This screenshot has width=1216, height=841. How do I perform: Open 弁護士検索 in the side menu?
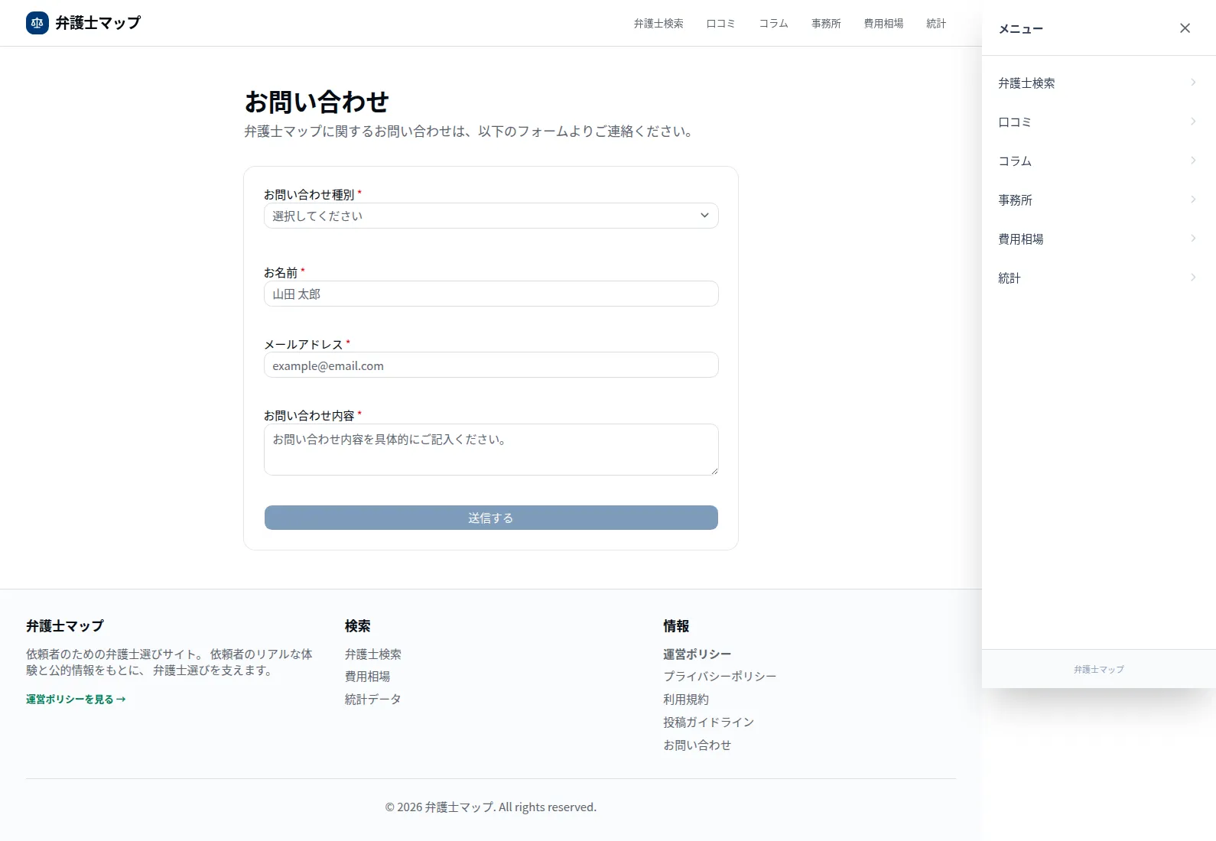(x=1098, y=83)
